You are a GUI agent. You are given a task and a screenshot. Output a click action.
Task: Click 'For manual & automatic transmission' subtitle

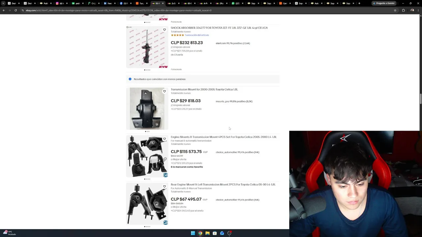(191, 141)
